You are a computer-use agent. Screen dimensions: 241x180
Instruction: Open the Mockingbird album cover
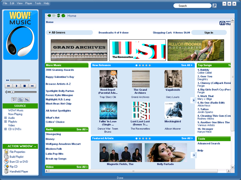point(173,110)
